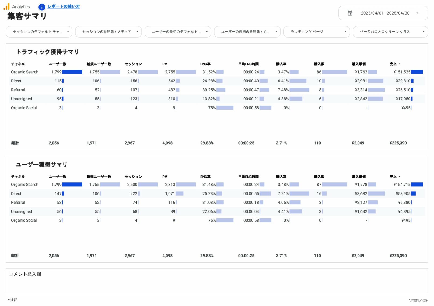The height and width of the screenshot is (306, 434).
Task: Sort user acquisition table by 購入率 header
Action: pos(281,177)
